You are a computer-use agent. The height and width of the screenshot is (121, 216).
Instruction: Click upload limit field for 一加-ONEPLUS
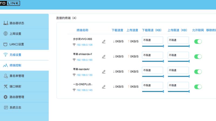tap(178, 85)
